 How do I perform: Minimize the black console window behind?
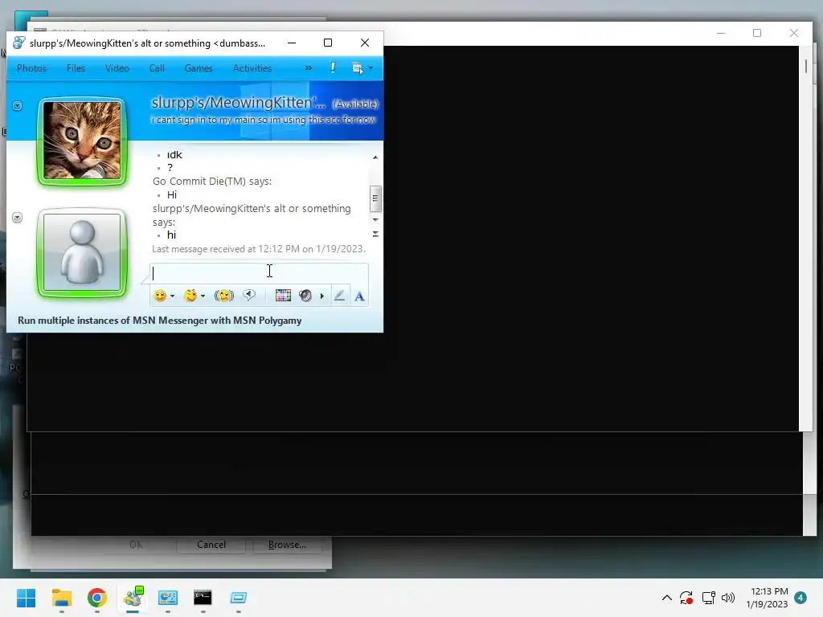pyautogui.click(x=721, y=33)
